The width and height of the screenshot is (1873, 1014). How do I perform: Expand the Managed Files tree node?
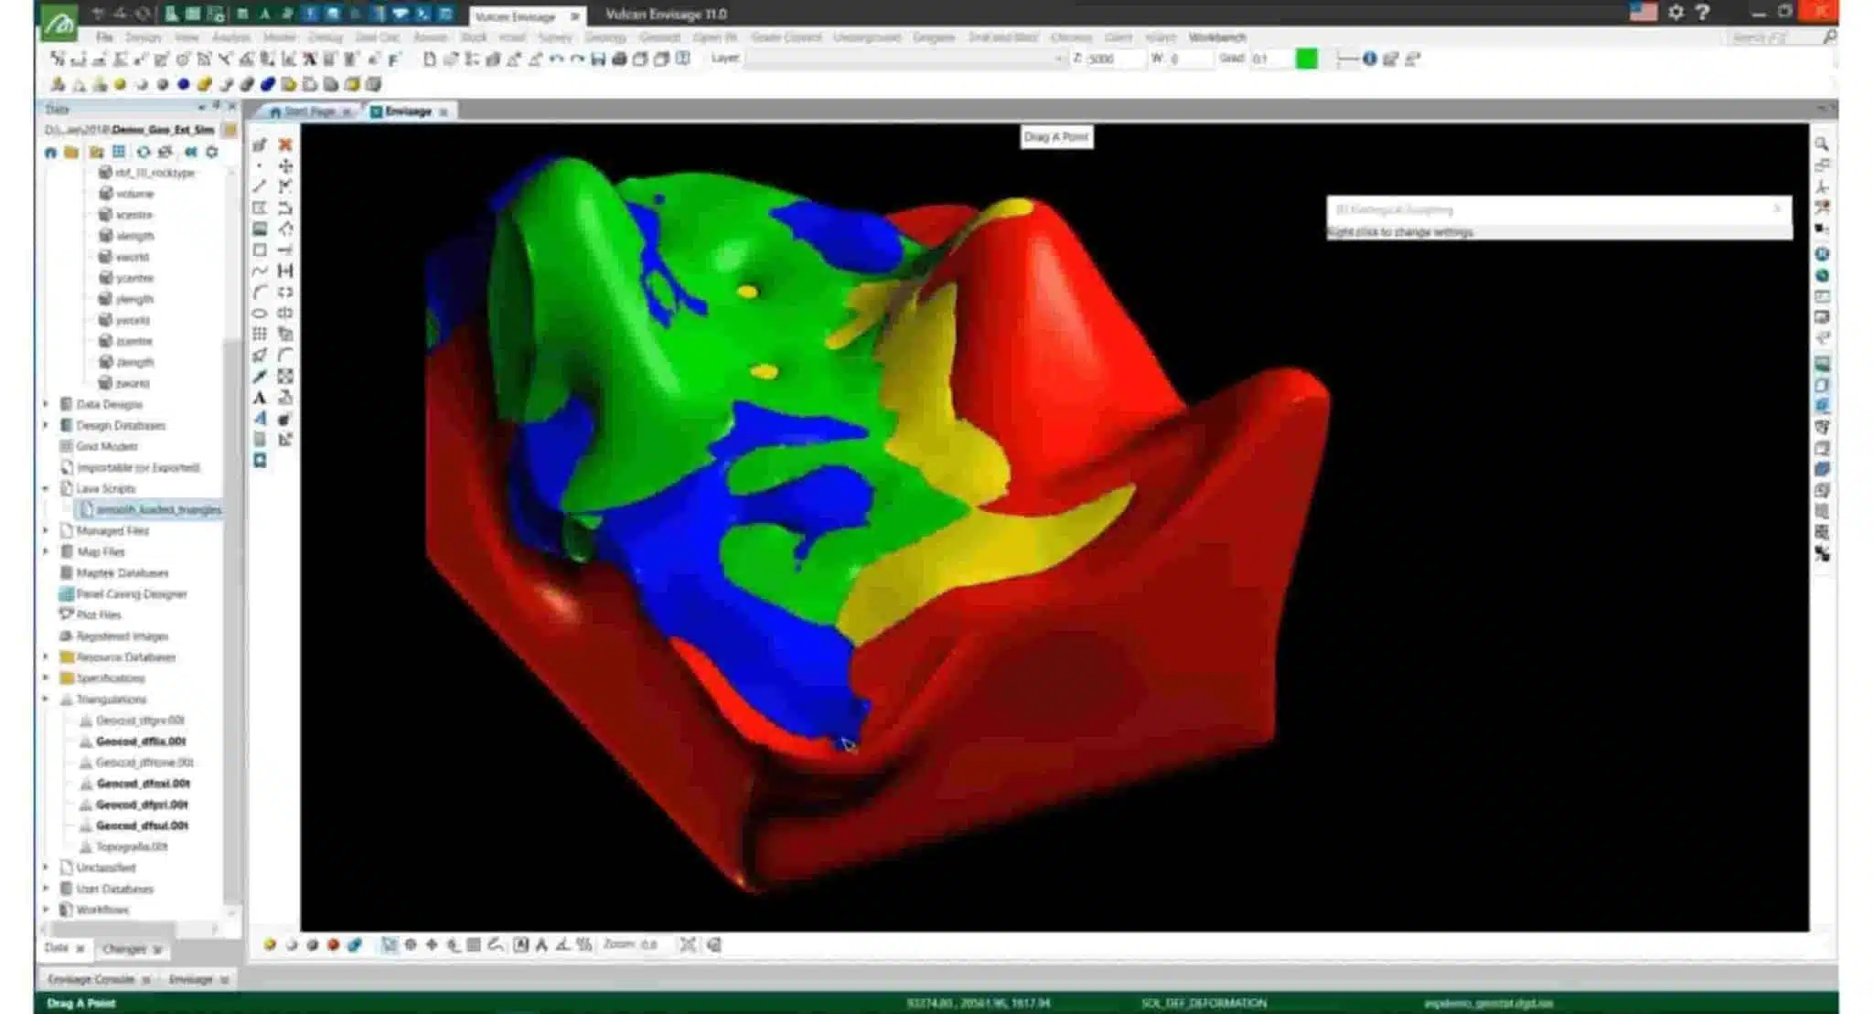46,530
